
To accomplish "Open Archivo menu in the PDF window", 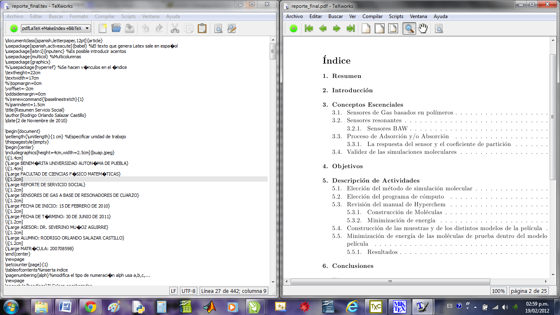I will pos(294,16).
